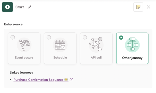
Task: Click the external link arrow icon
Action: pyautogui.click(x=71, y=79)
